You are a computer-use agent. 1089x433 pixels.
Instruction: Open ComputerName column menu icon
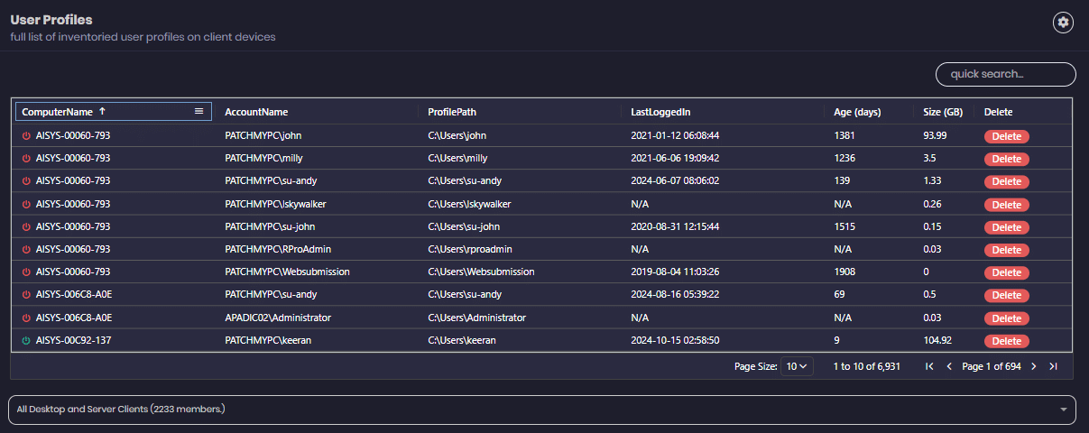(x=198, y=112)
